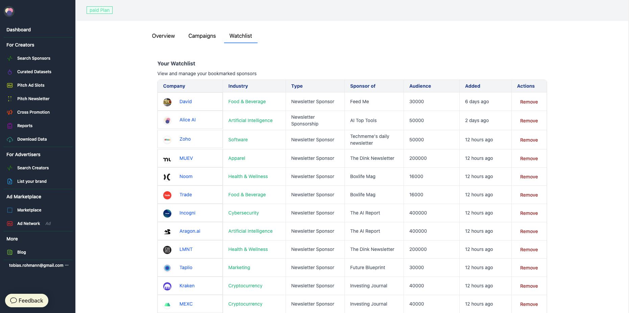Click the LMNT company logo
The height and width of the screenshot is (313, 629).
coord(167,250)
